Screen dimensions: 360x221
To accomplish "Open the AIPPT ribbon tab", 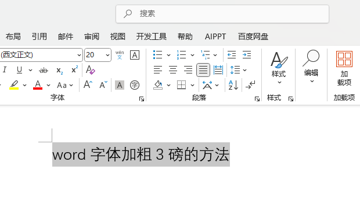I will coord(215,36).
